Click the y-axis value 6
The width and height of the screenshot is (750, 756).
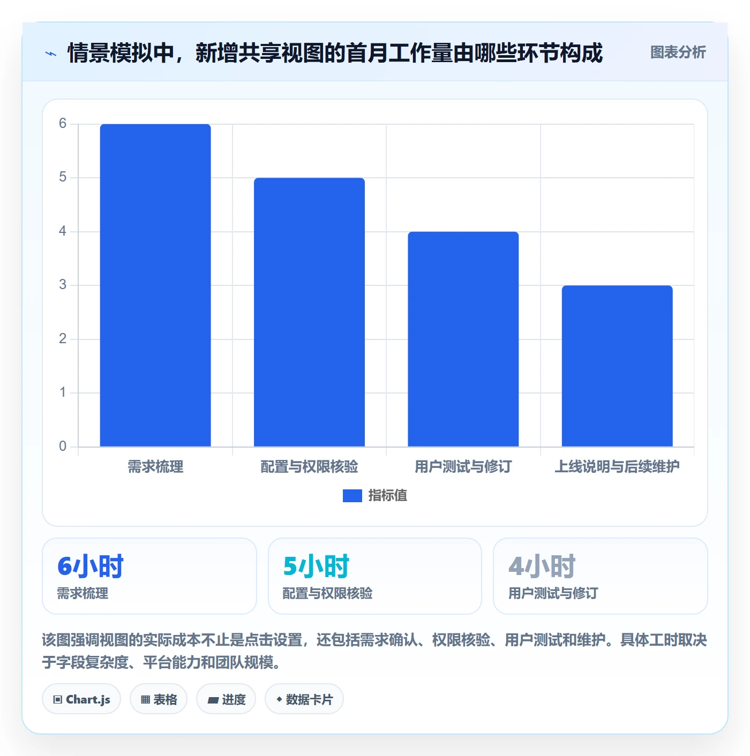63,124
